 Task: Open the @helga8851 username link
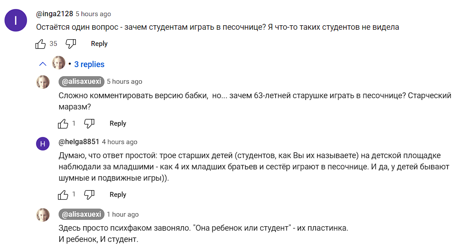click(79, 142)
